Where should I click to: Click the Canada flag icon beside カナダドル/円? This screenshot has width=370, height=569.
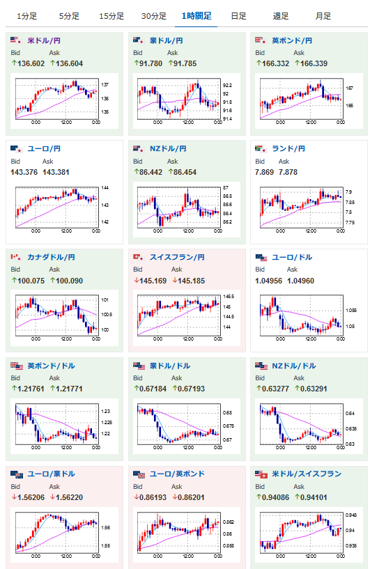pyautogui.click(x=15, y=257)
